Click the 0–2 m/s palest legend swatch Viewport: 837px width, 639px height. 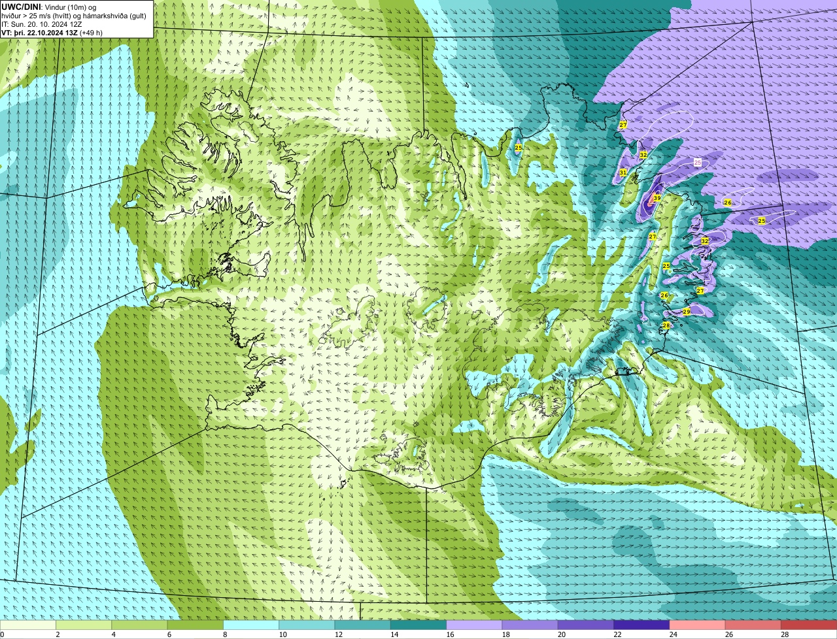click(28, 625)
